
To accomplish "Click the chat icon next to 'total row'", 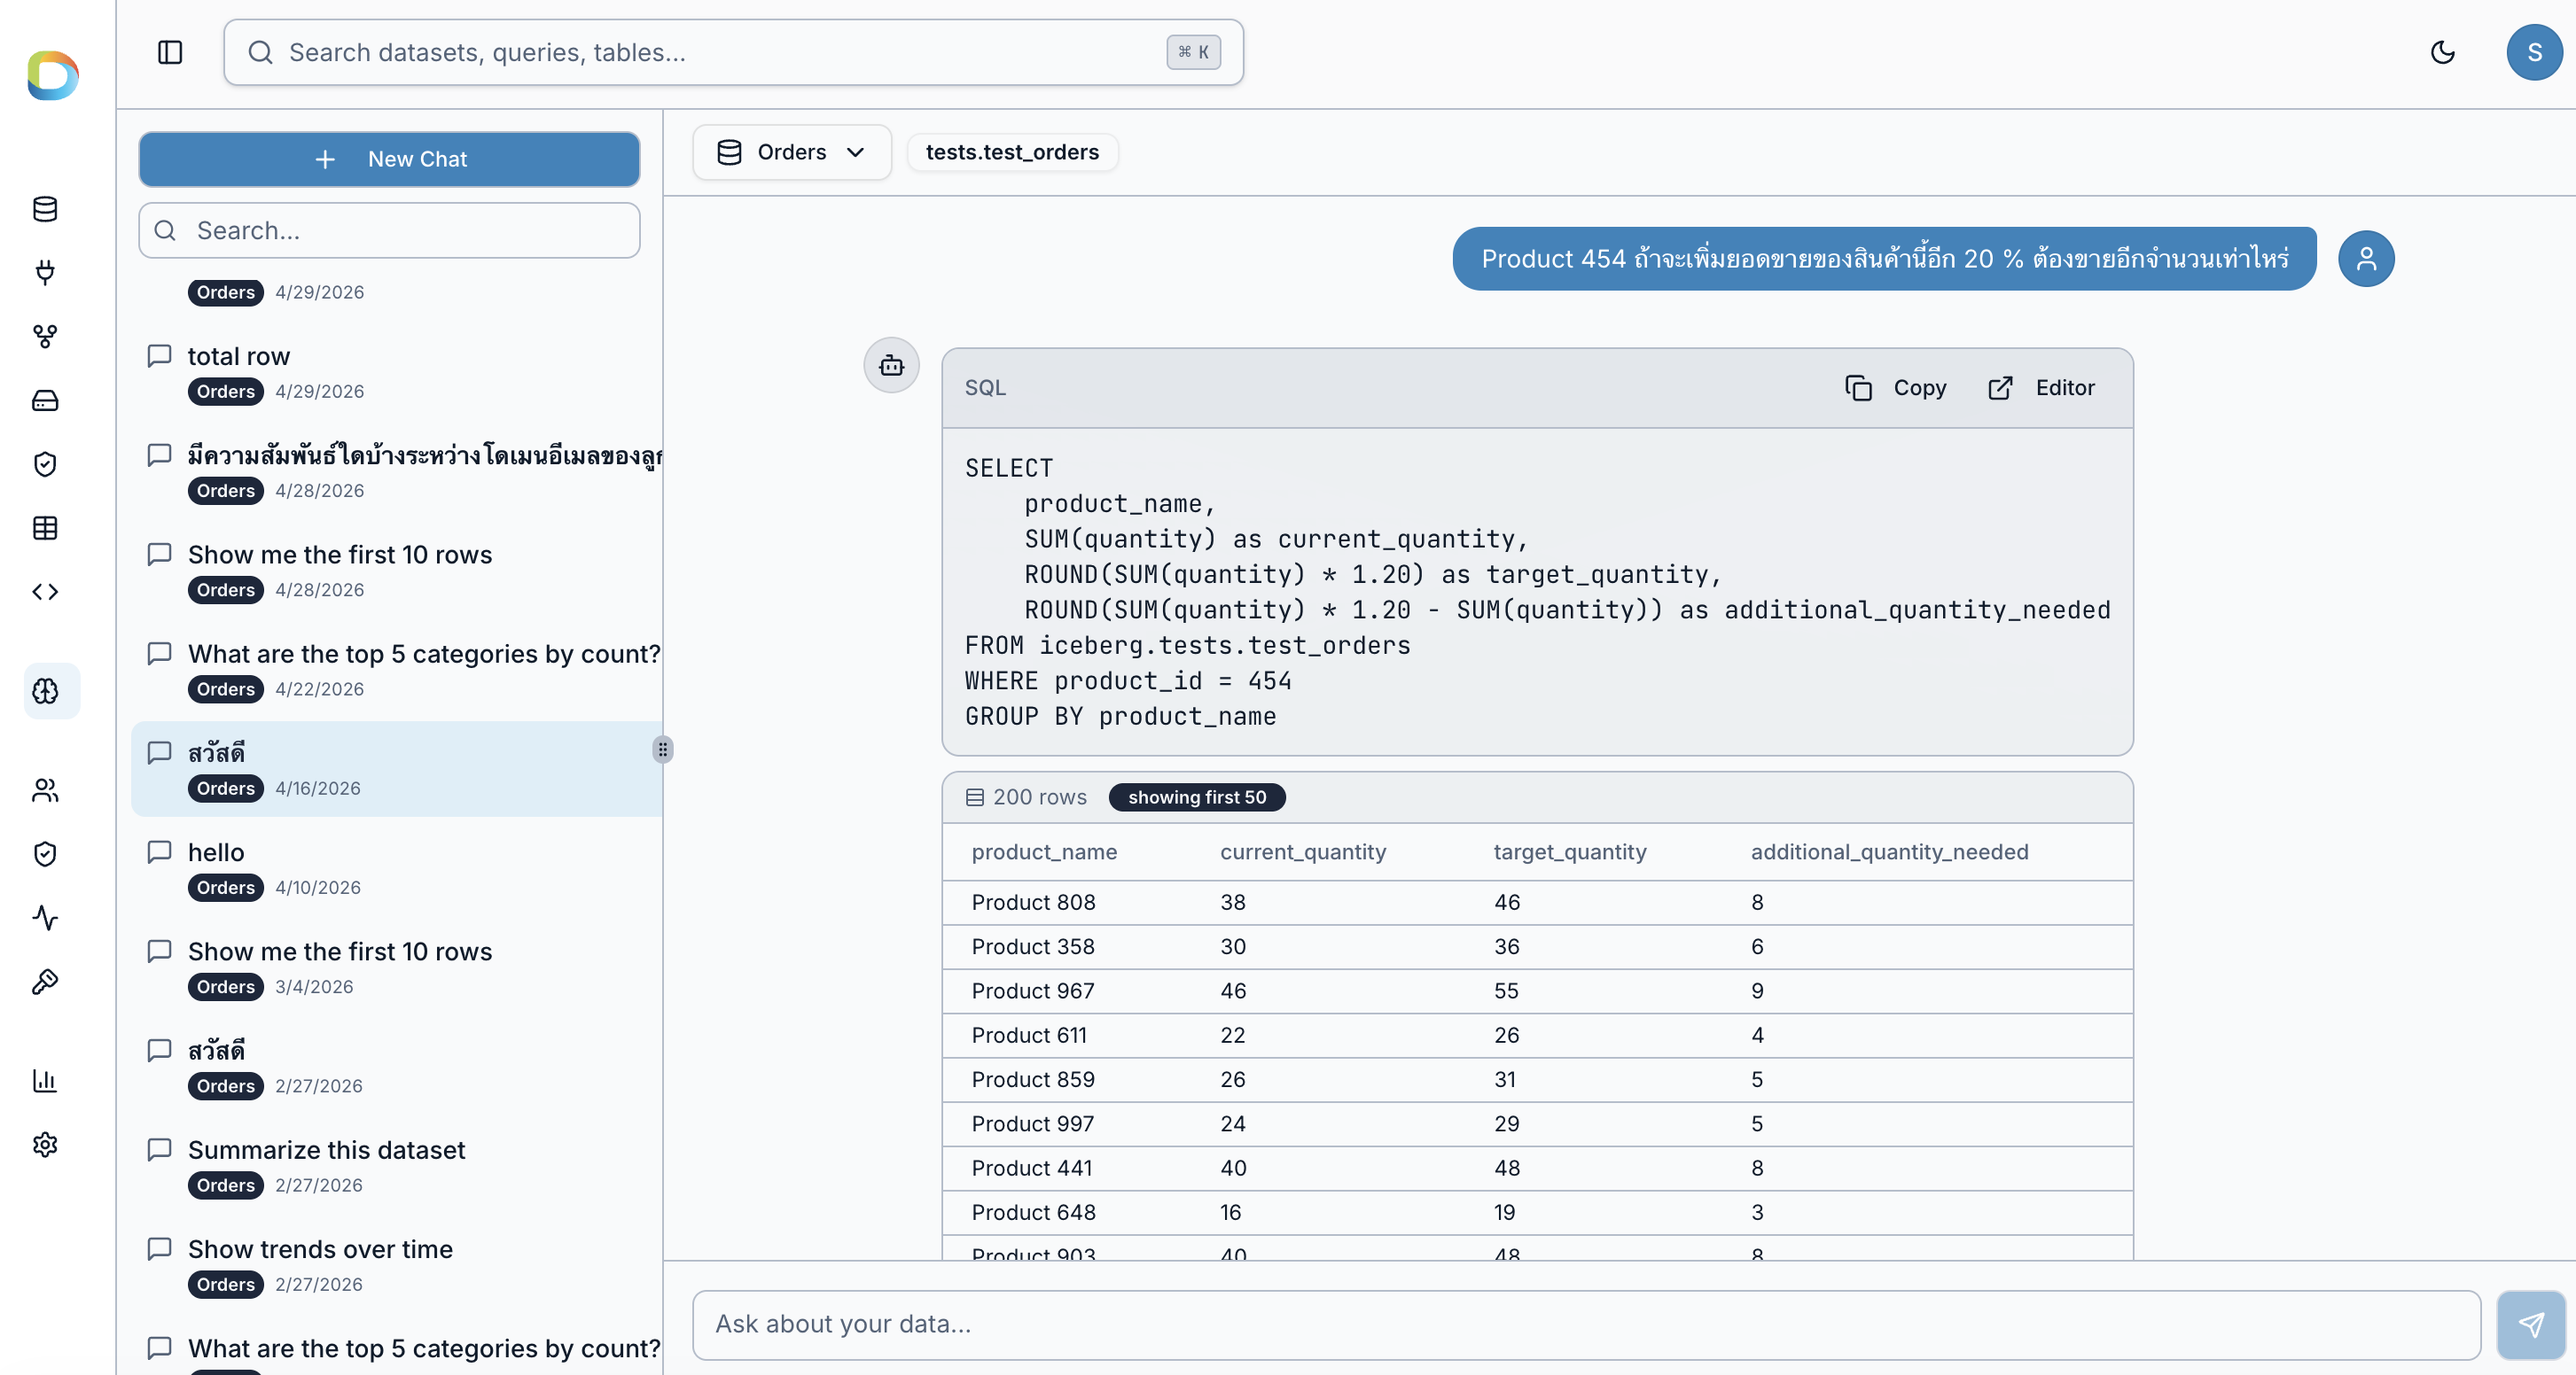I will [x=160, y=356].
